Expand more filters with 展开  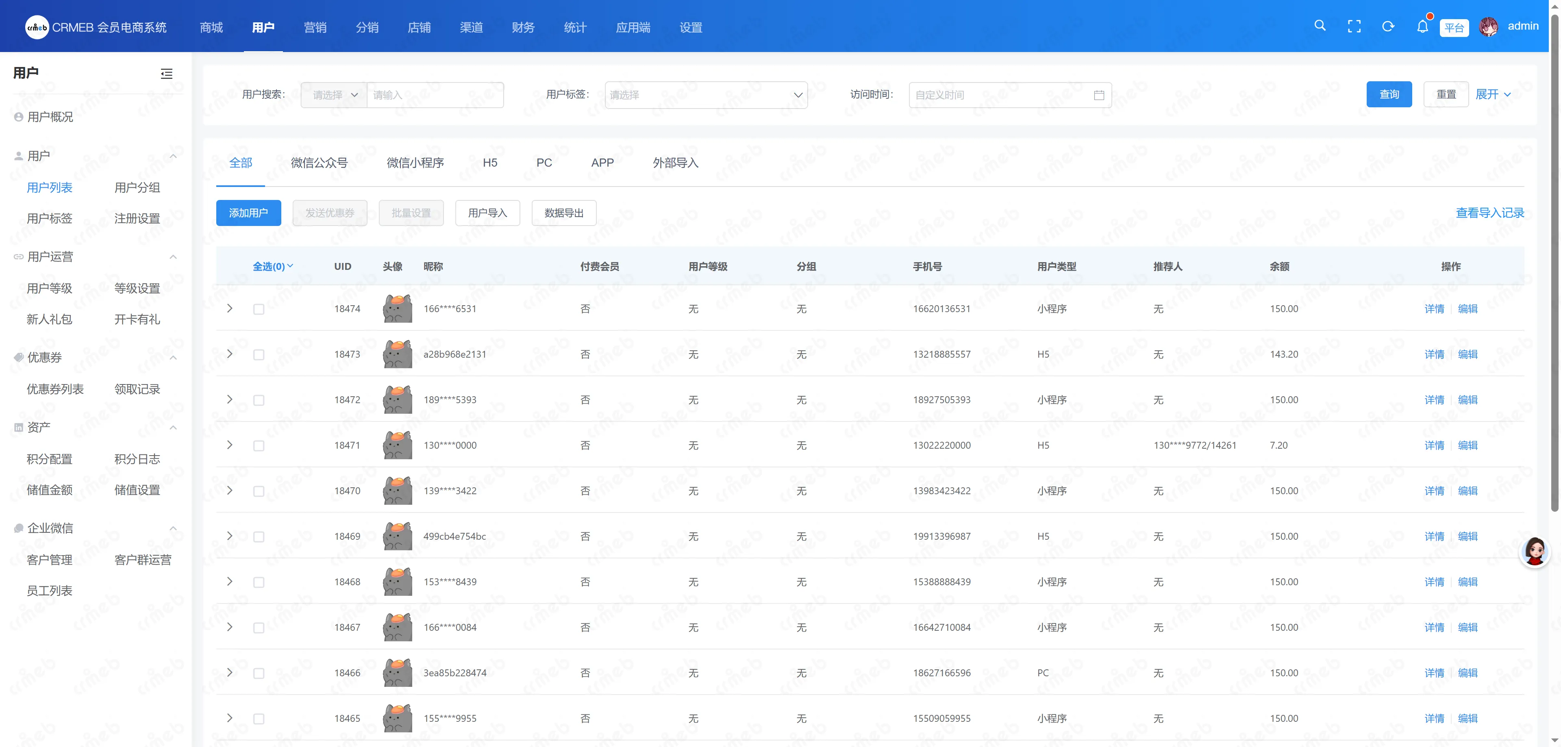pyautogui.click(x=1493, y=95)
